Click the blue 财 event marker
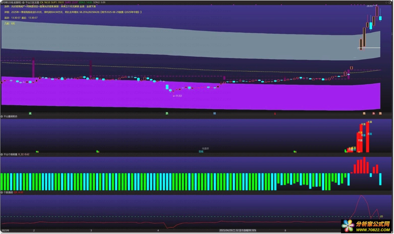This screenshot has height=234, width=394. tap(215, 114)
